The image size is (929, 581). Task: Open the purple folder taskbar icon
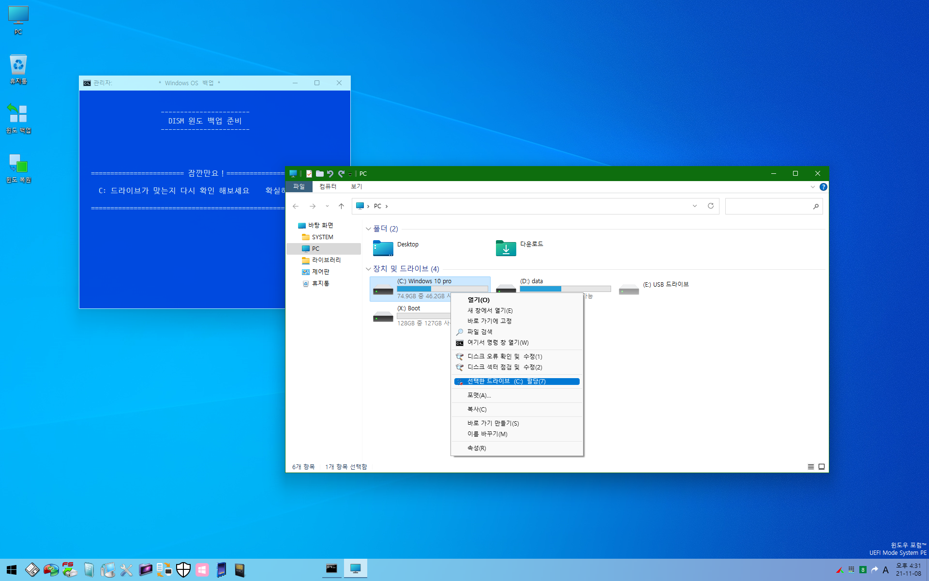pyautogui.click(x=145, y=570)
